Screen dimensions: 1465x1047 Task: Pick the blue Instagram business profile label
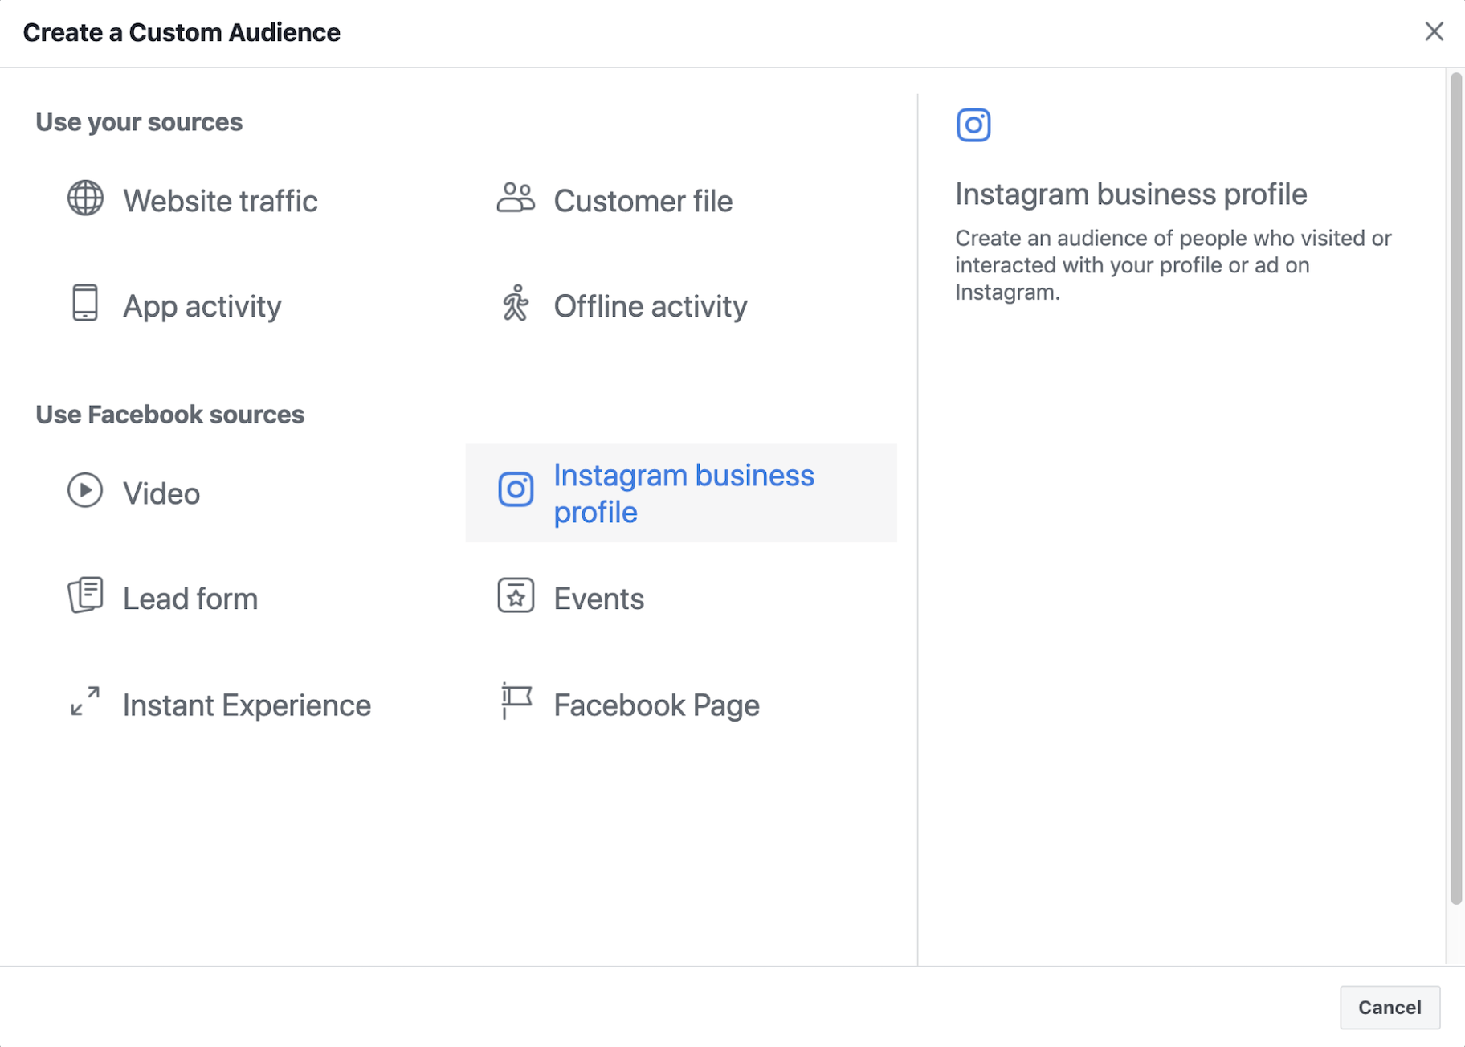pos(684,493)
